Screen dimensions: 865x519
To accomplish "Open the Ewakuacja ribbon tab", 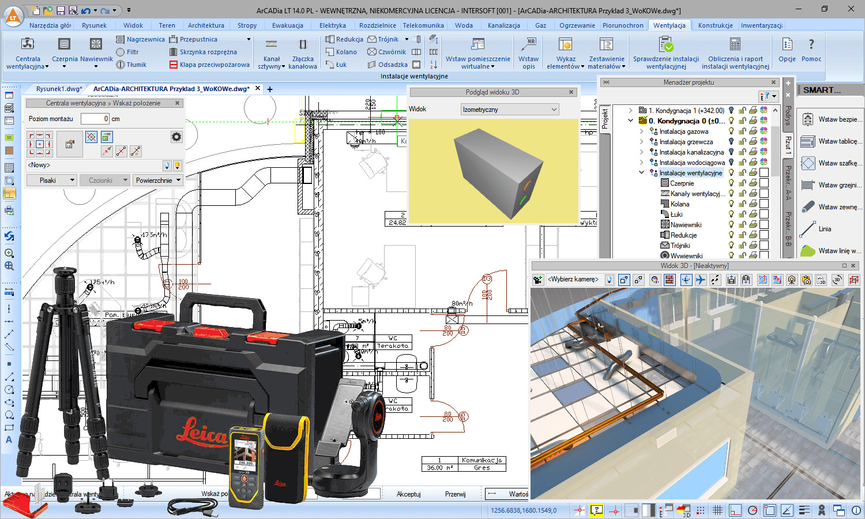I will [287, 25].
